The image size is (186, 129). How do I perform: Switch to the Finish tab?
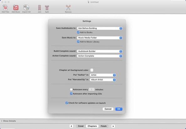coord(104,126)
